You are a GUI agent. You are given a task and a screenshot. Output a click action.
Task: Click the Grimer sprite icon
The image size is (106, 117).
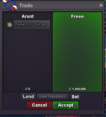tap(10, 25)
